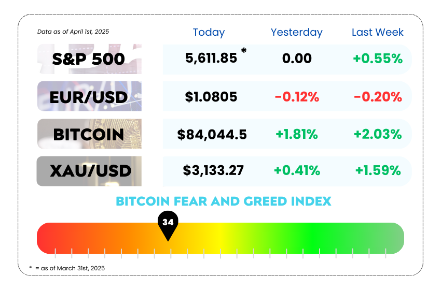
Task: Click the Bitcoin Fear and Greed Index title
Action: pos(224,201)
